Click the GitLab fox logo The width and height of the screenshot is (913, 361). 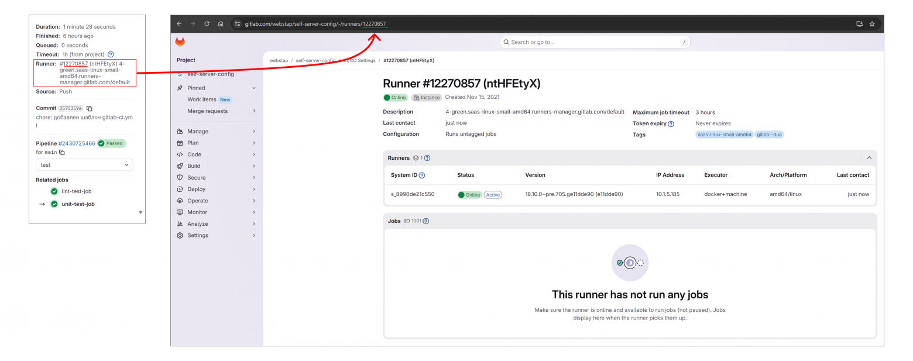180,42
